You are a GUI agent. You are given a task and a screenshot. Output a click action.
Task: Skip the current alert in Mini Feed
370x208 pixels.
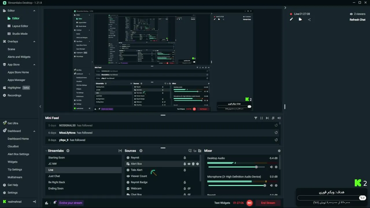(x=267, y=118)
